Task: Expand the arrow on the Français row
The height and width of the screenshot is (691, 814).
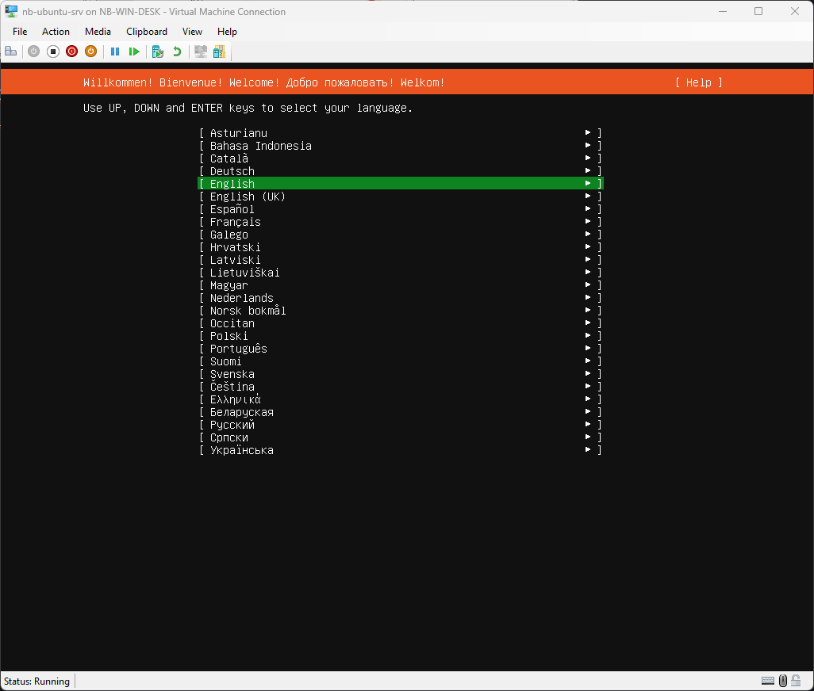Action: 588,222
